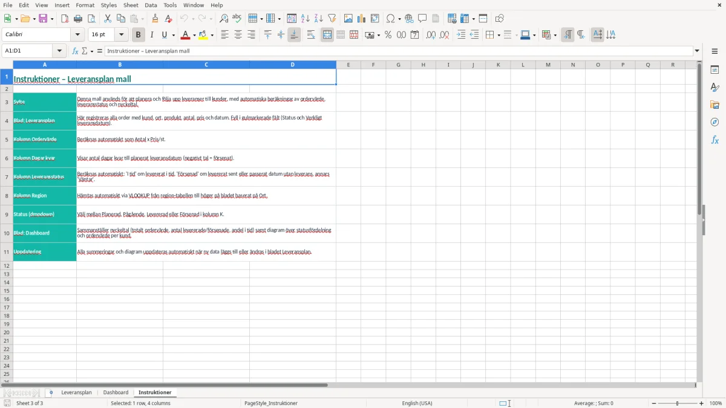Click PageStyle_Instruktioner in status bar
Image resolution: width=726 pixels, height=408 pixels.
pyautogui.click(x=270, y=403)
